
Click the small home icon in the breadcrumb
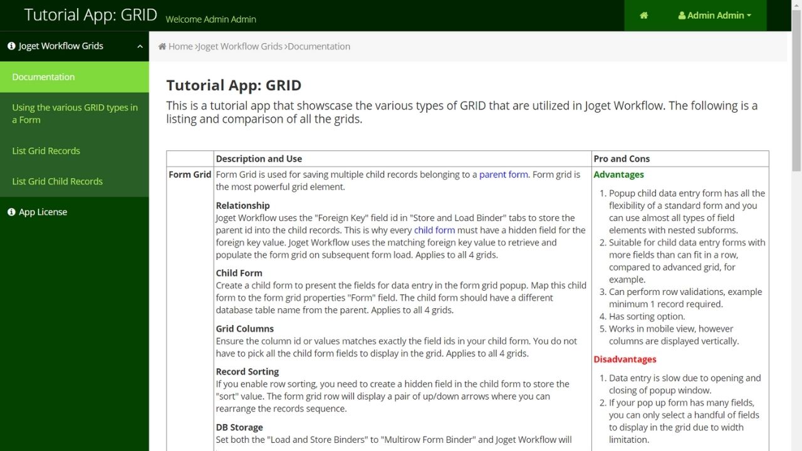pyautogui.click(x=162, y=46)
